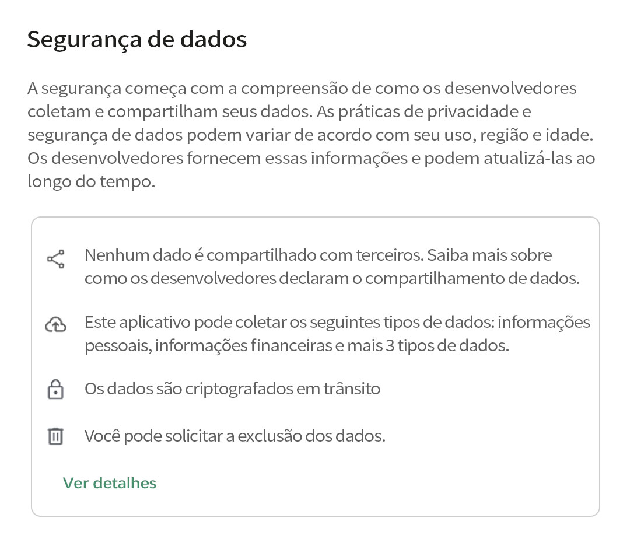Click the words "longo do tempo"
The width and height of the screenshot is (630, 539).
click(x=90, y=181)
